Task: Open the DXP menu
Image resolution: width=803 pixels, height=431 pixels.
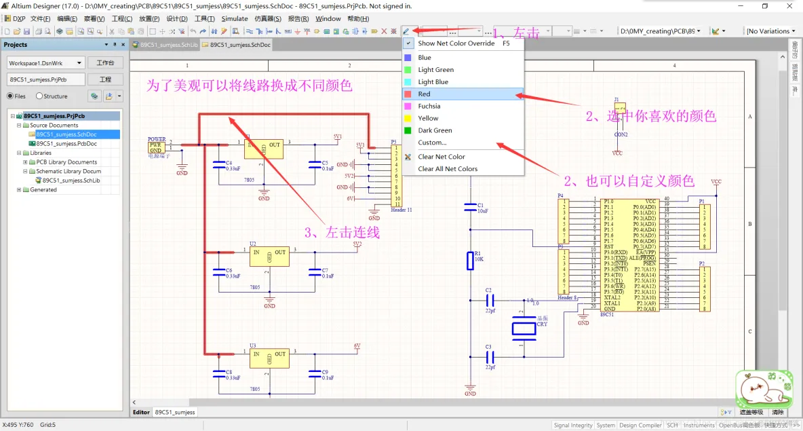Action: 15,18
